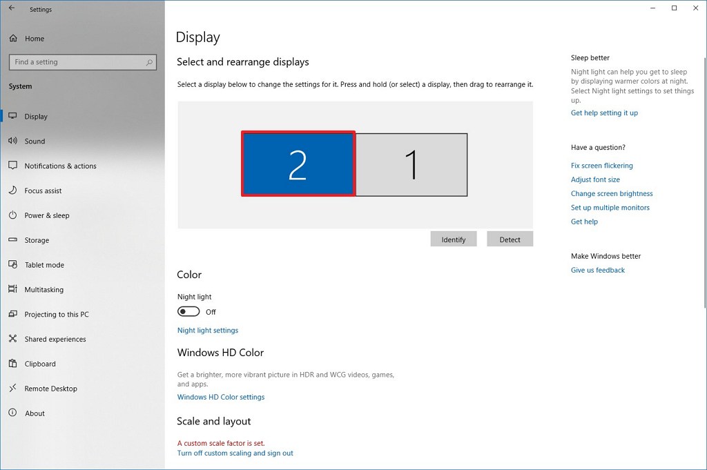Image resolution: width=707 pixels, height=470 pixels.
Task: Click the Detect button
Action: 510,239
